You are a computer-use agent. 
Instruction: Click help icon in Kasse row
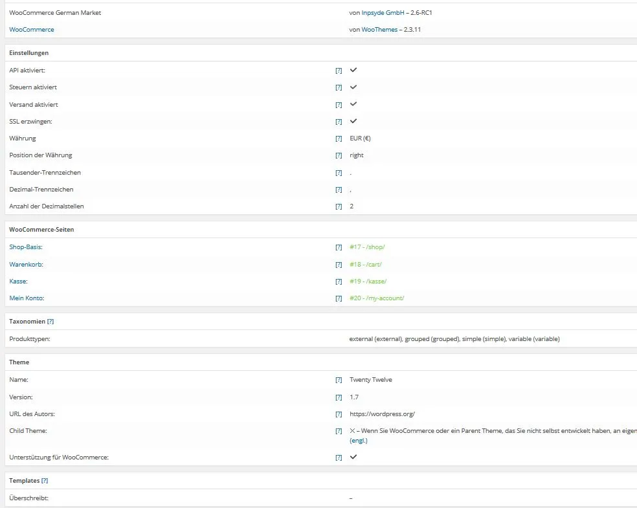[339, 282]
